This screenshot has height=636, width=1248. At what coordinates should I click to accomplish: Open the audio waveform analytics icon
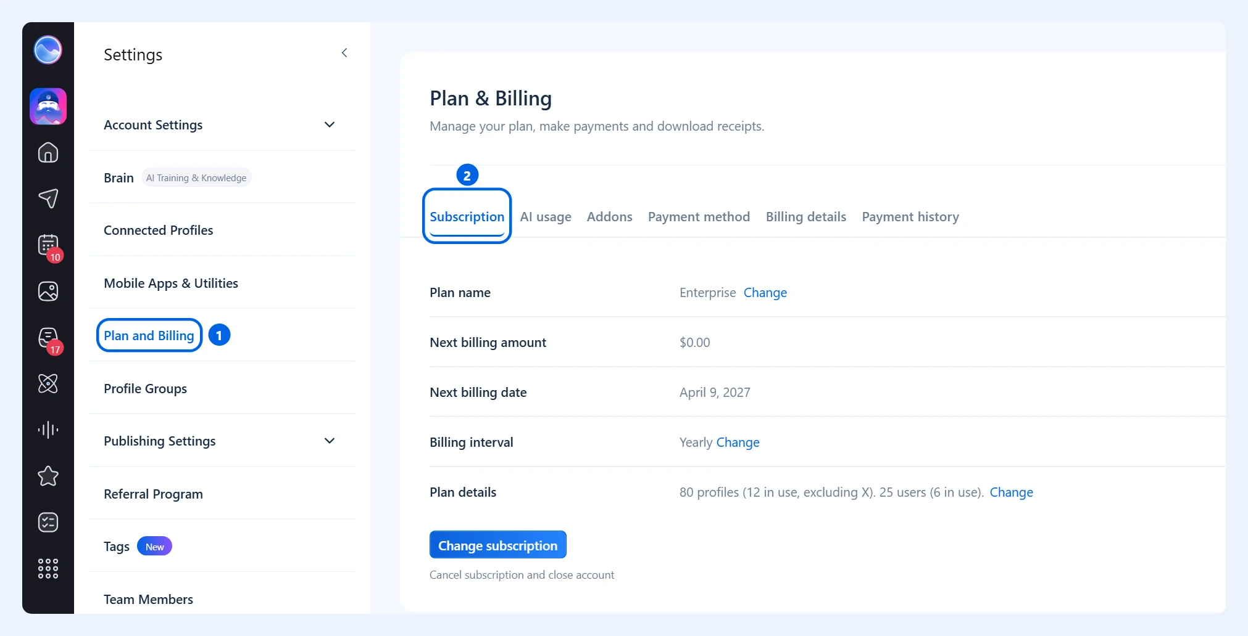[48, 430]
